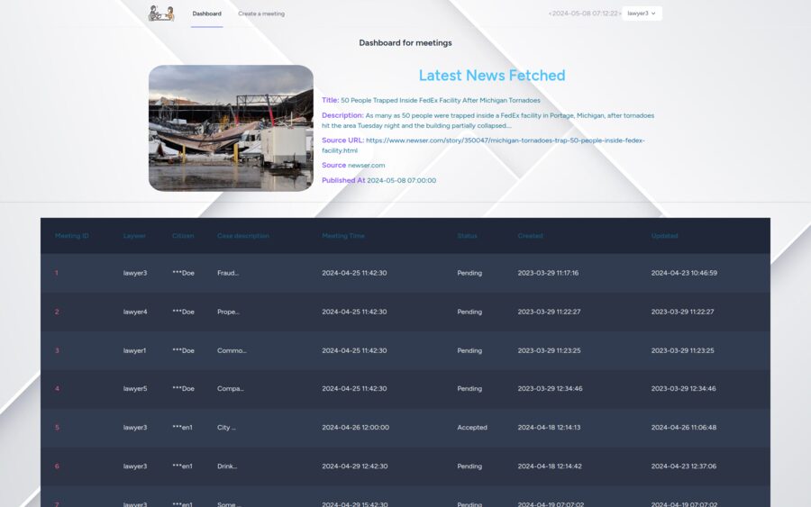
Task: Click the Compa... case description cell
Action: click(x=230, y=389)
